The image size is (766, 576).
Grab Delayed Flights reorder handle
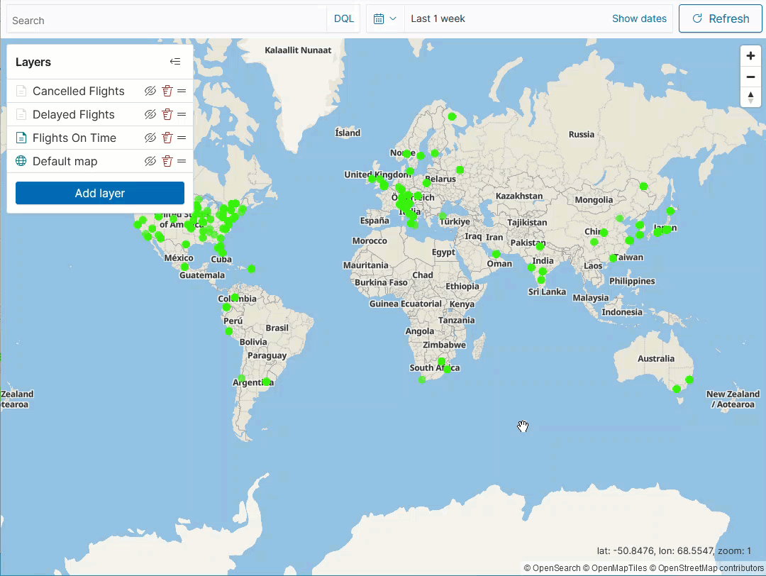click(182, 114)
